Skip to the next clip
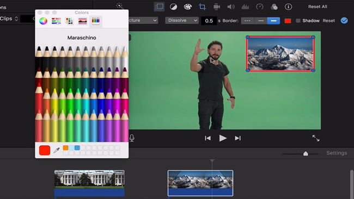Viewport: 354px width, 199px height. point(238,138)
